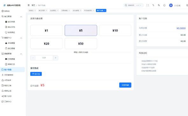188x116 pixels.
Task: Collapse the third sidebar group chevron
Action: click(x=21, y=54)
